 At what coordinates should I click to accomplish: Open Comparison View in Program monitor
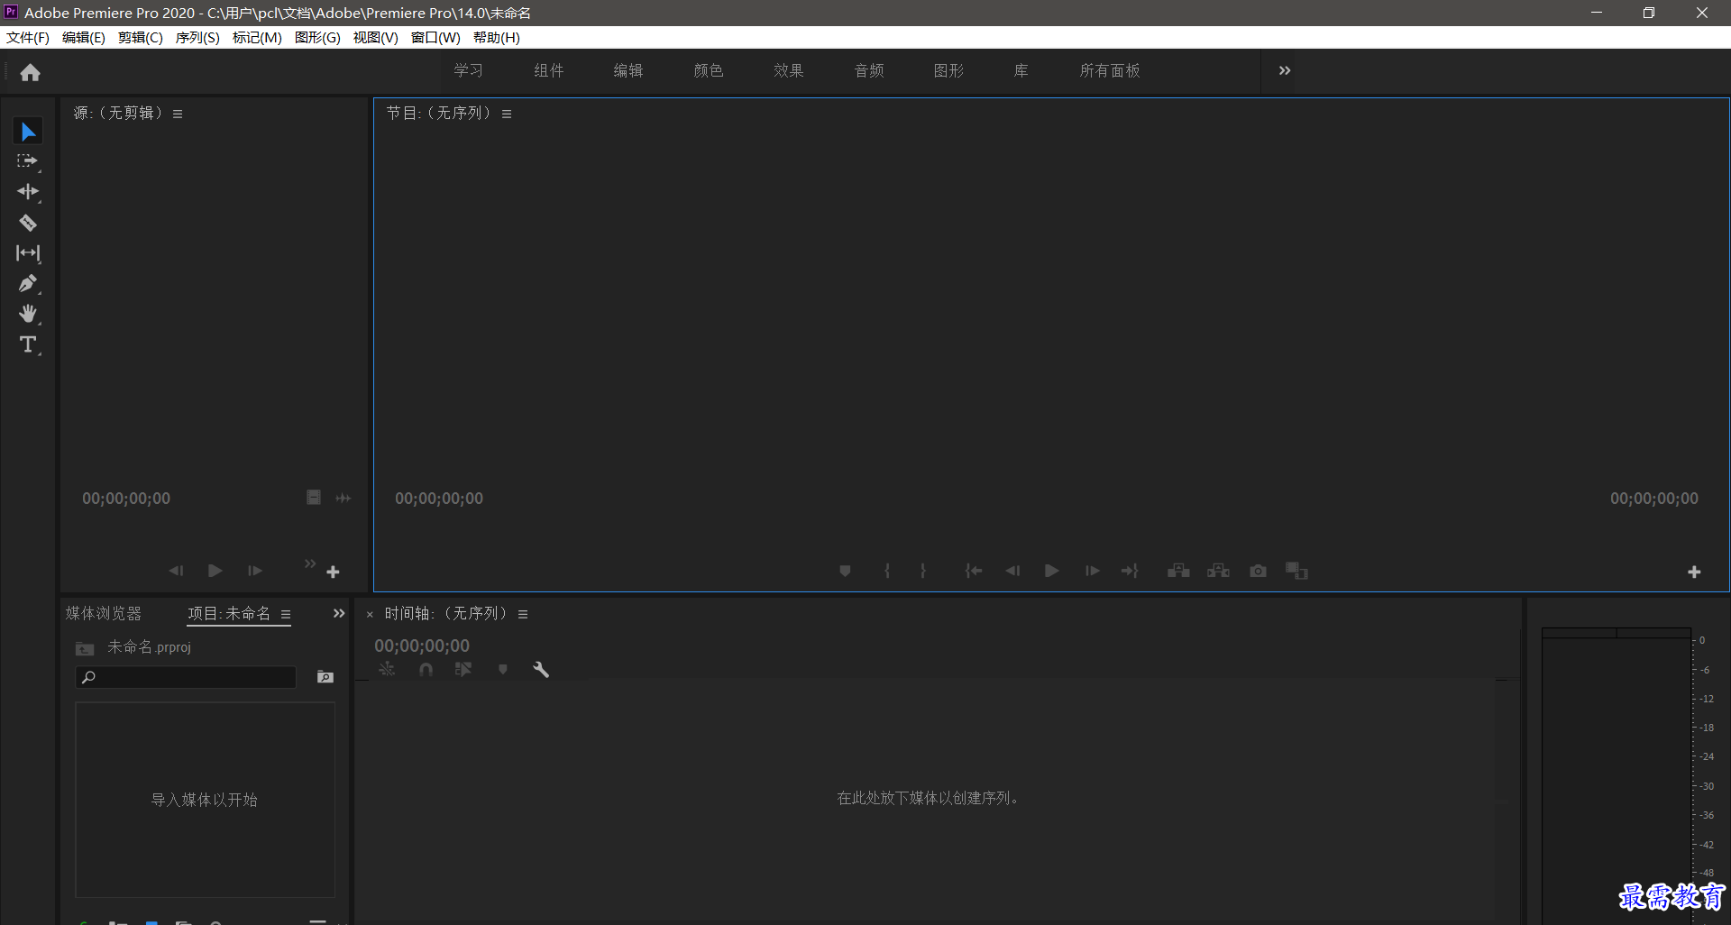(1296, 571)
